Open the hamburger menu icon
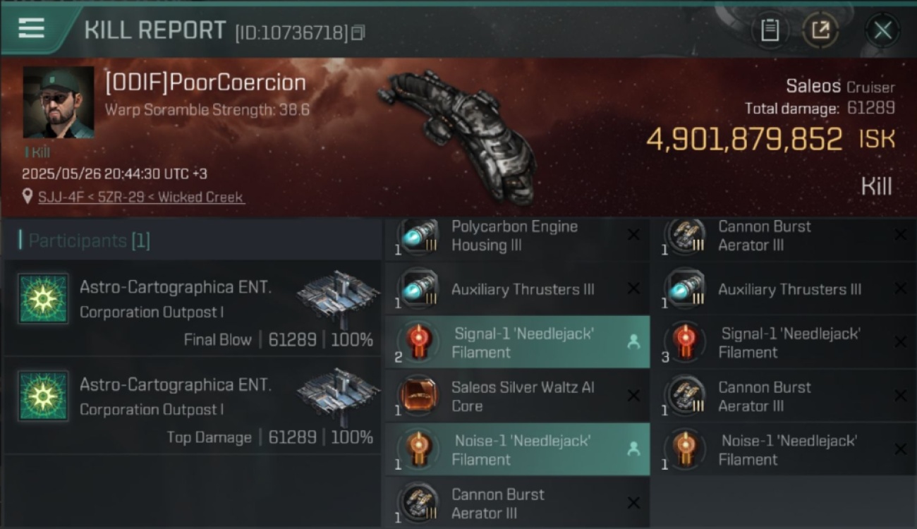917x529 pixels. 31,28
